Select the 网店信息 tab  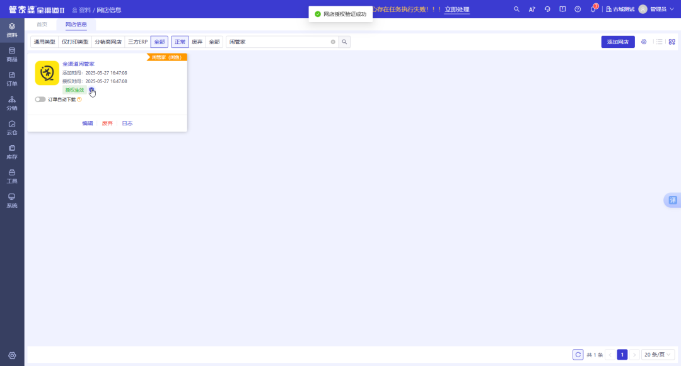pos(76,25)
